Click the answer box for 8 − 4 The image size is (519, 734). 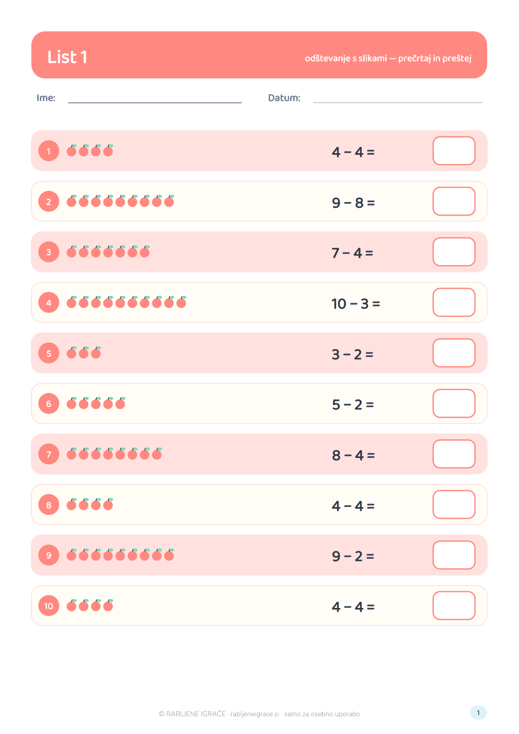pos(454,454)
